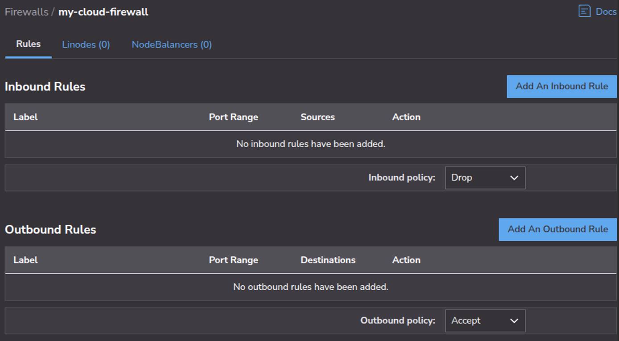Switch to the Linodes tab
Image resolution: width=619 pixels, height=341 pixels.
pos(86,44)
